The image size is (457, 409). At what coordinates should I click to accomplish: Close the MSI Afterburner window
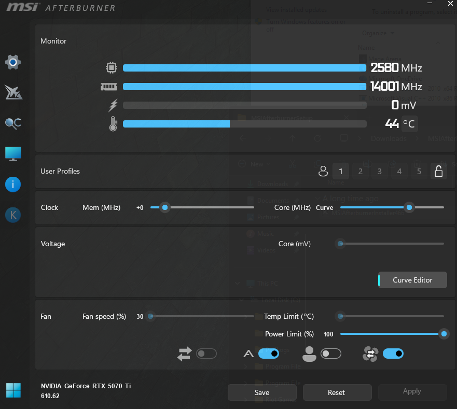[450, 4]
